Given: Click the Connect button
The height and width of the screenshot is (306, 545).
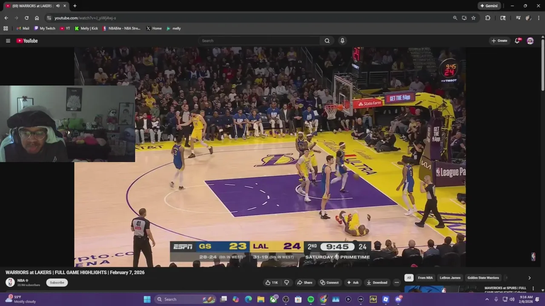Looking at the screenshot, I should click(x=329, y=283).
